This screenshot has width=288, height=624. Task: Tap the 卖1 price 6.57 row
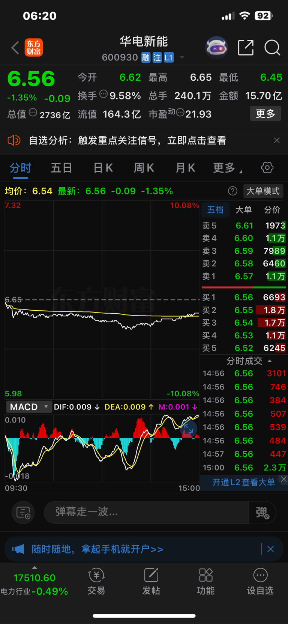[x=244, y=276]
